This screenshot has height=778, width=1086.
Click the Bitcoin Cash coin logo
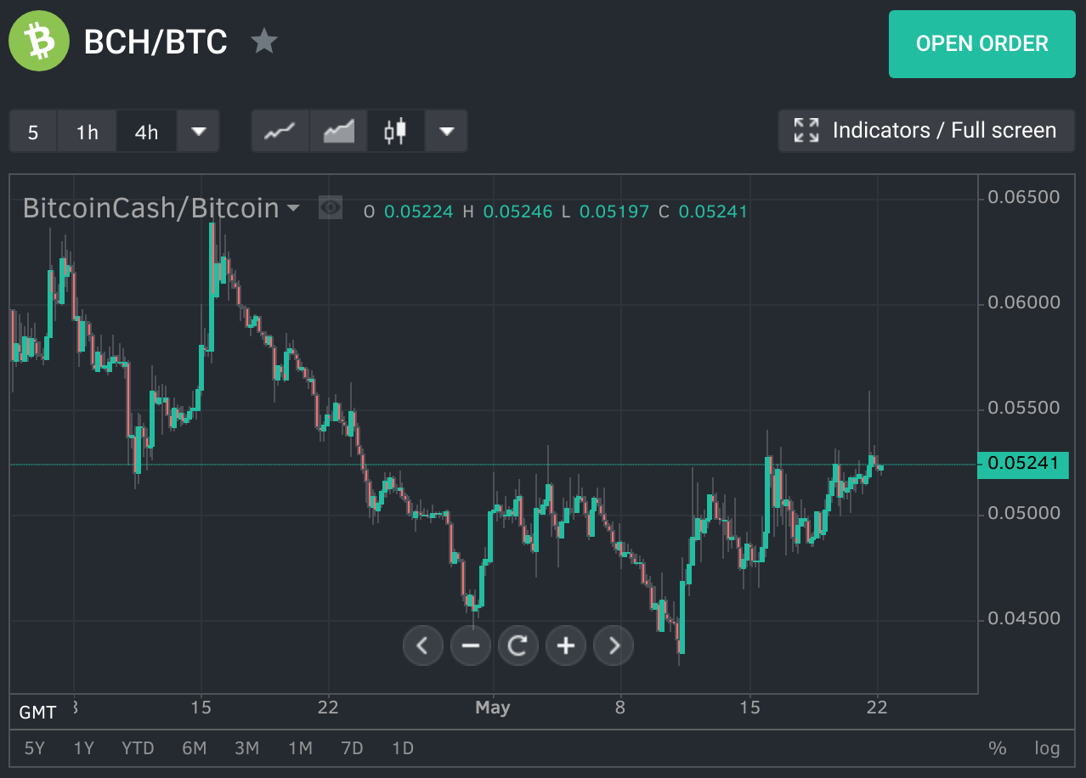click(39, 41)
